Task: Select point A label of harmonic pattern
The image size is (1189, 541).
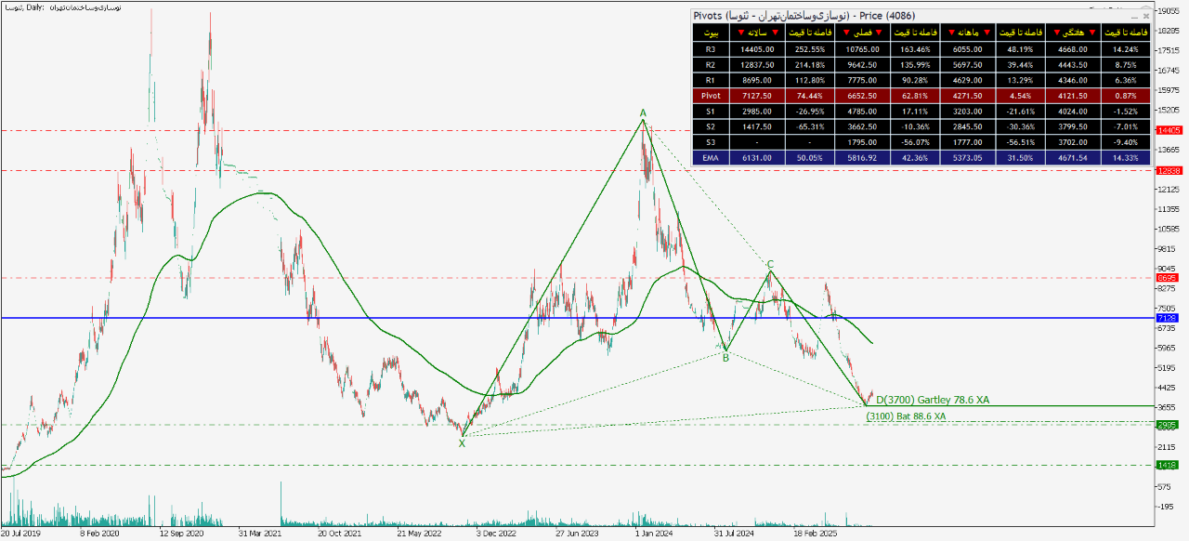Action: coord(642,113)
